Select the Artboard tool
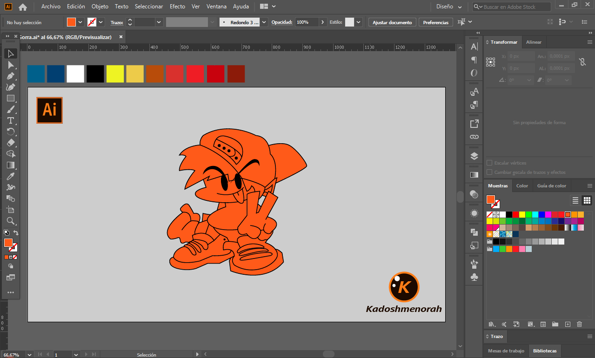Viewport: 595px width, 358px height. click(11, 210)
